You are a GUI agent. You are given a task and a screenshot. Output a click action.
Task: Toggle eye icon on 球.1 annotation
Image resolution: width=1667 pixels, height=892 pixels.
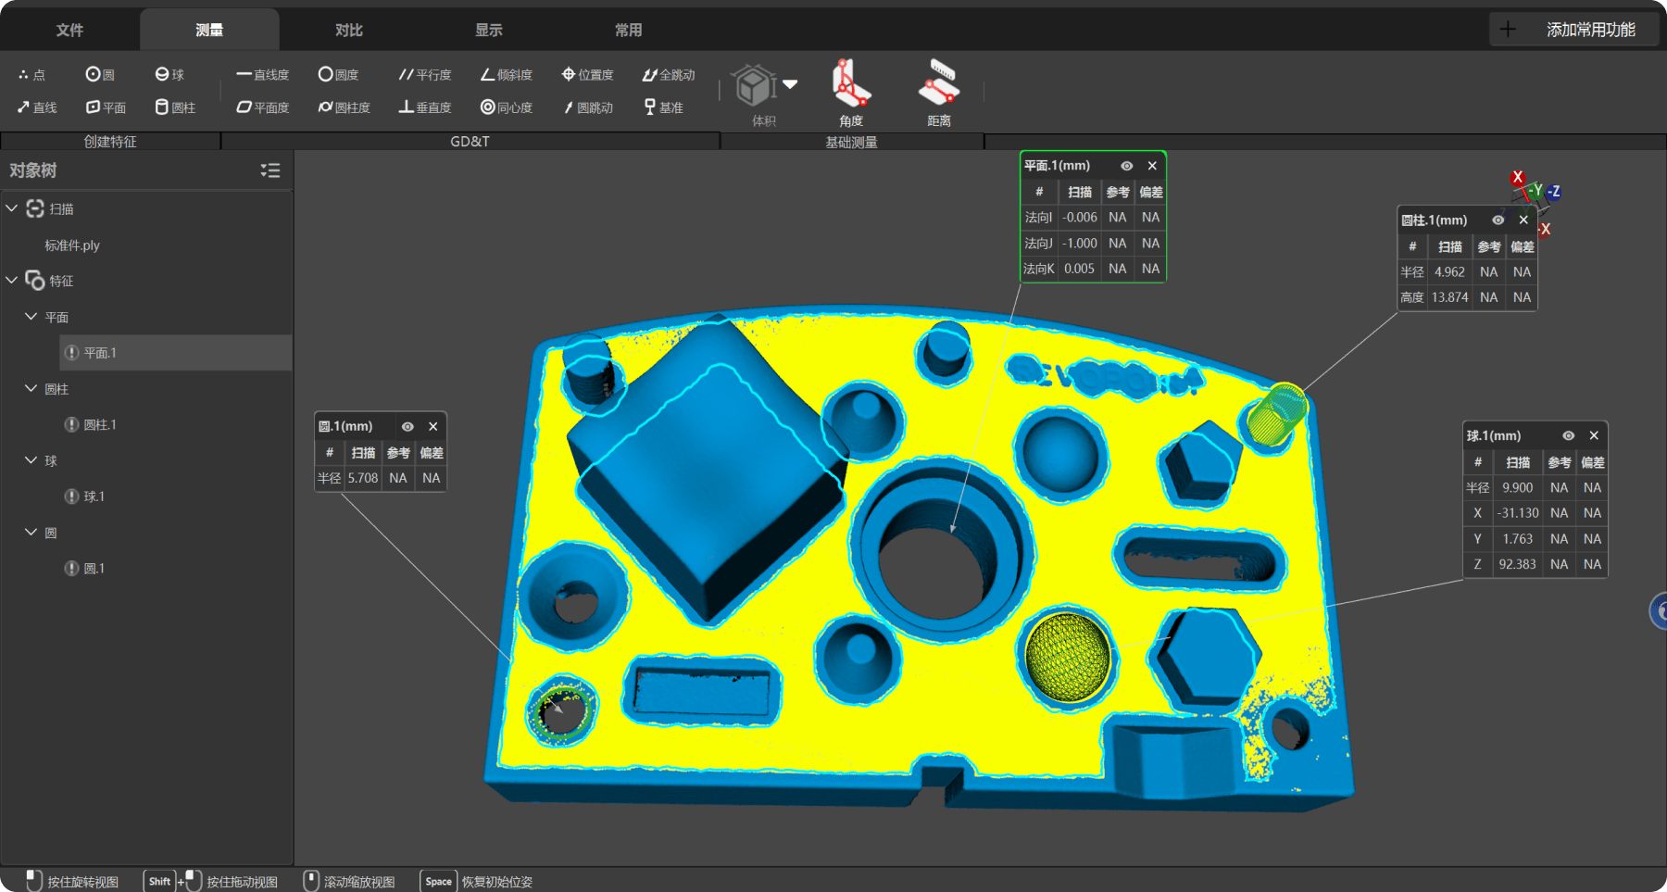(1568, 435)
